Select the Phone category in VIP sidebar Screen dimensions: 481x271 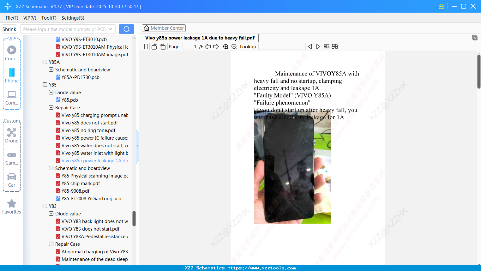(x=11, y=76)
